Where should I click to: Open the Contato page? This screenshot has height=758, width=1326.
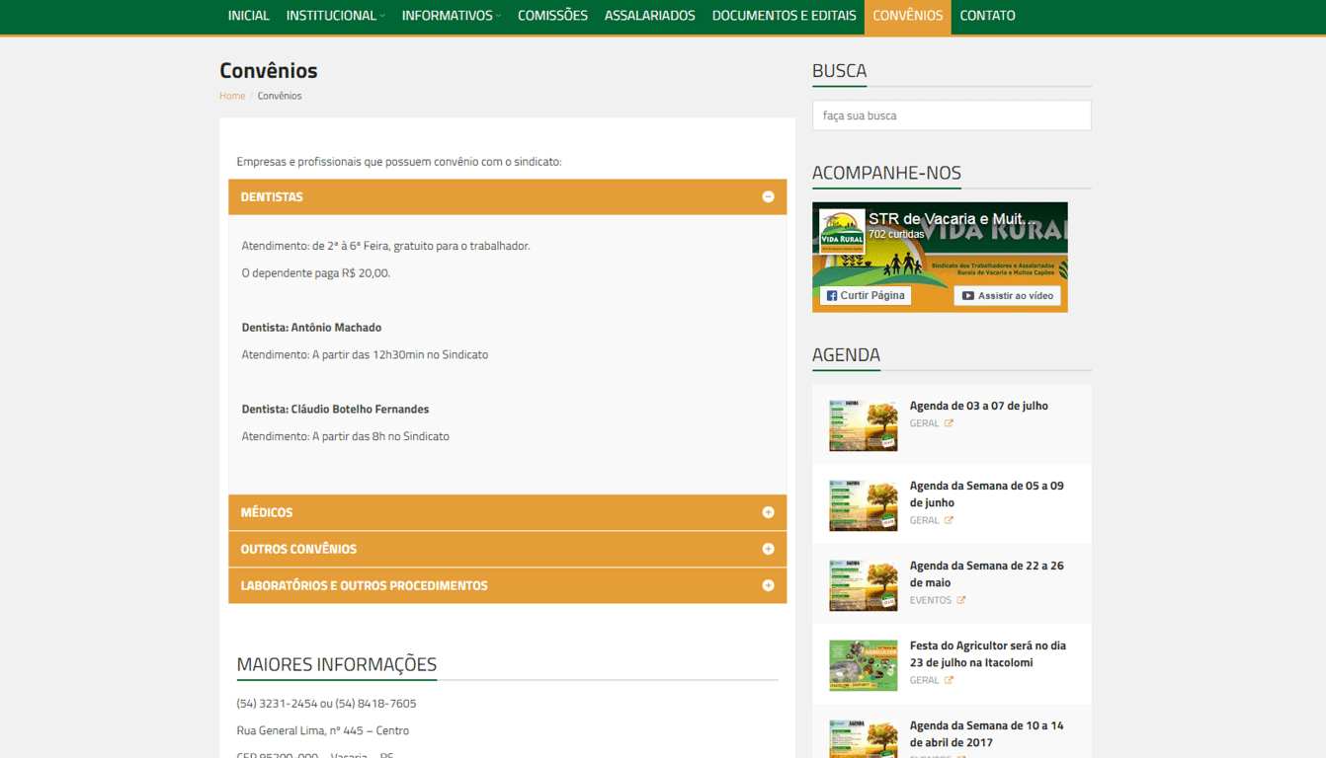coord(987,16)
